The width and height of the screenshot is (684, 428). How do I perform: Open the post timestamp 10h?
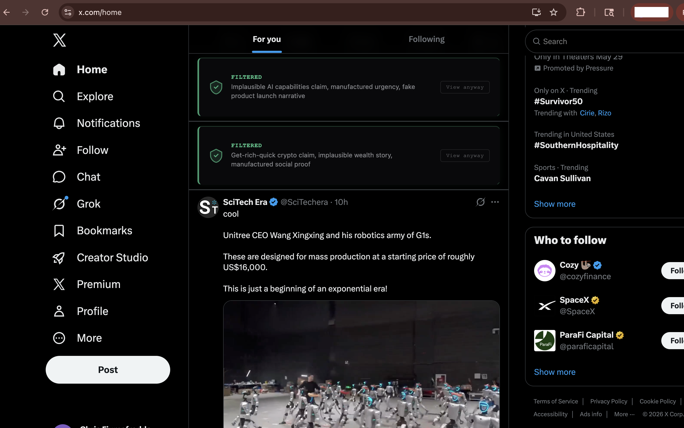point(341,202)
